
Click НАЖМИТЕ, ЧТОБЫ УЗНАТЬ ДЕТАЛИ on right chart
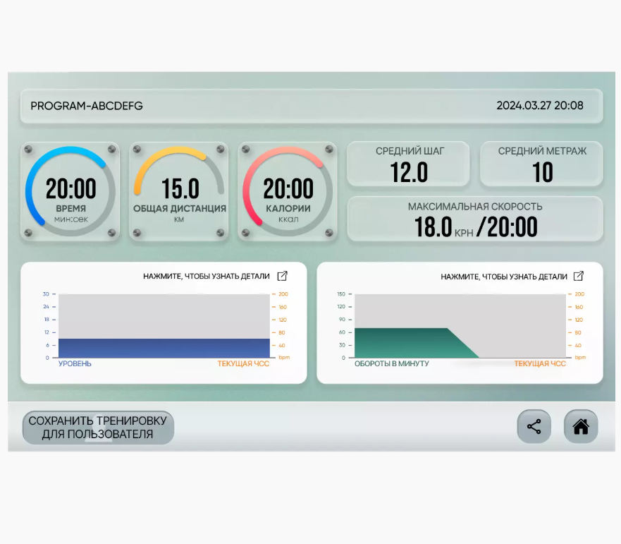503,277
